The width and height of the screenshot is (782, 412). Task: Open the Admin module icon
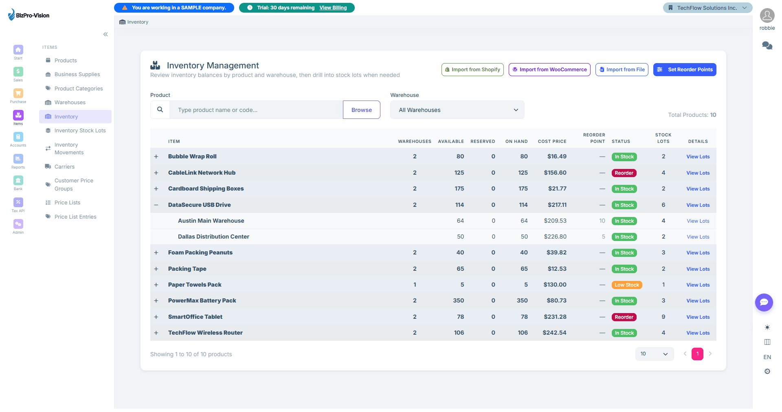18,224
